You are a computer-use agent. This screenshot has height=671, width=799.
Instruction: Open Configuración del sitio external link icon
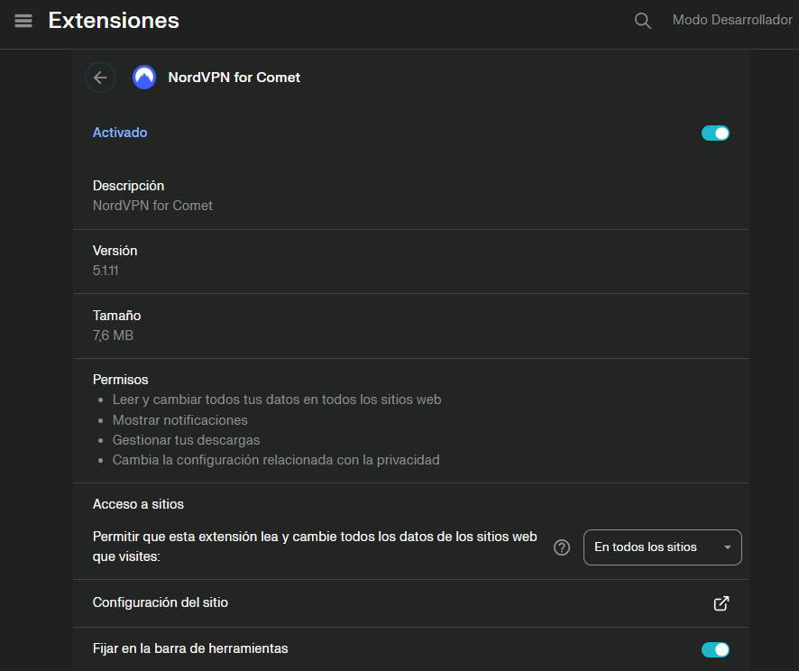[x=721, y=603]
